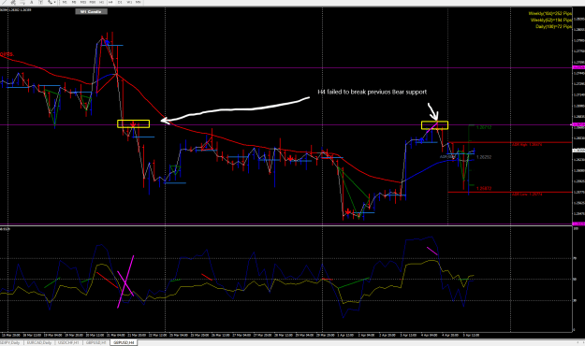Screen dimensions: 585x346
Task: Click the 1.26712 green price label
Action: tap(484, 127)
